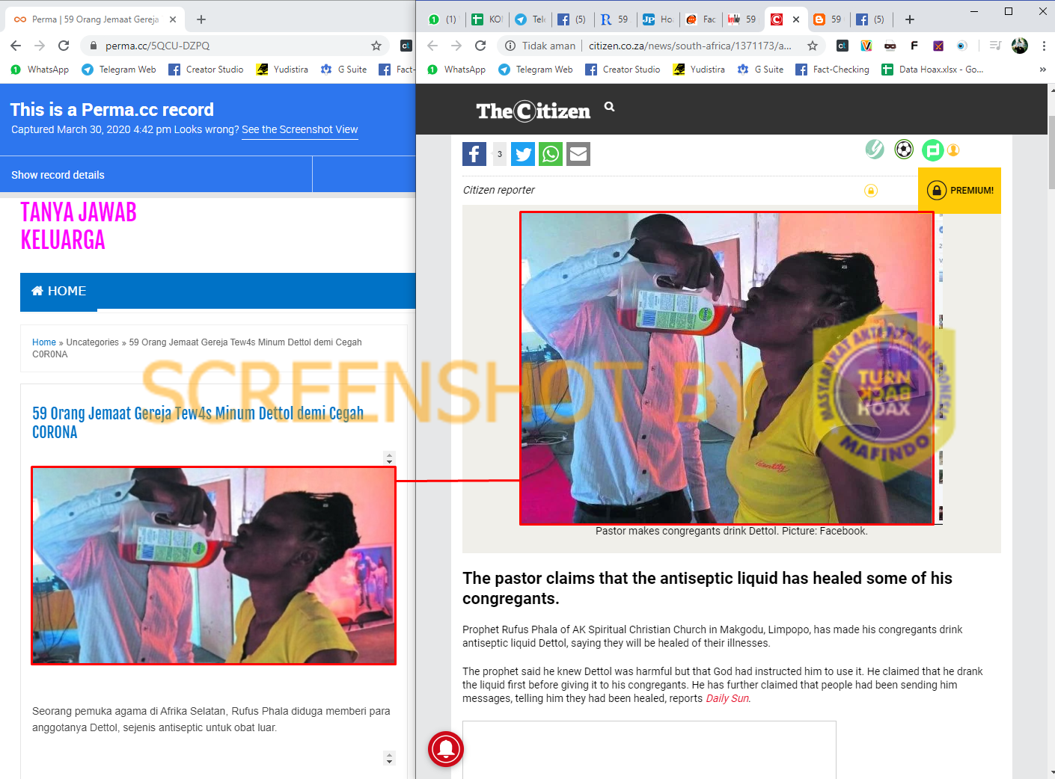1055x779 pixels.
Task: Open Chrome three-dot menu in citizen window
Action: [x=1044, y=46]
